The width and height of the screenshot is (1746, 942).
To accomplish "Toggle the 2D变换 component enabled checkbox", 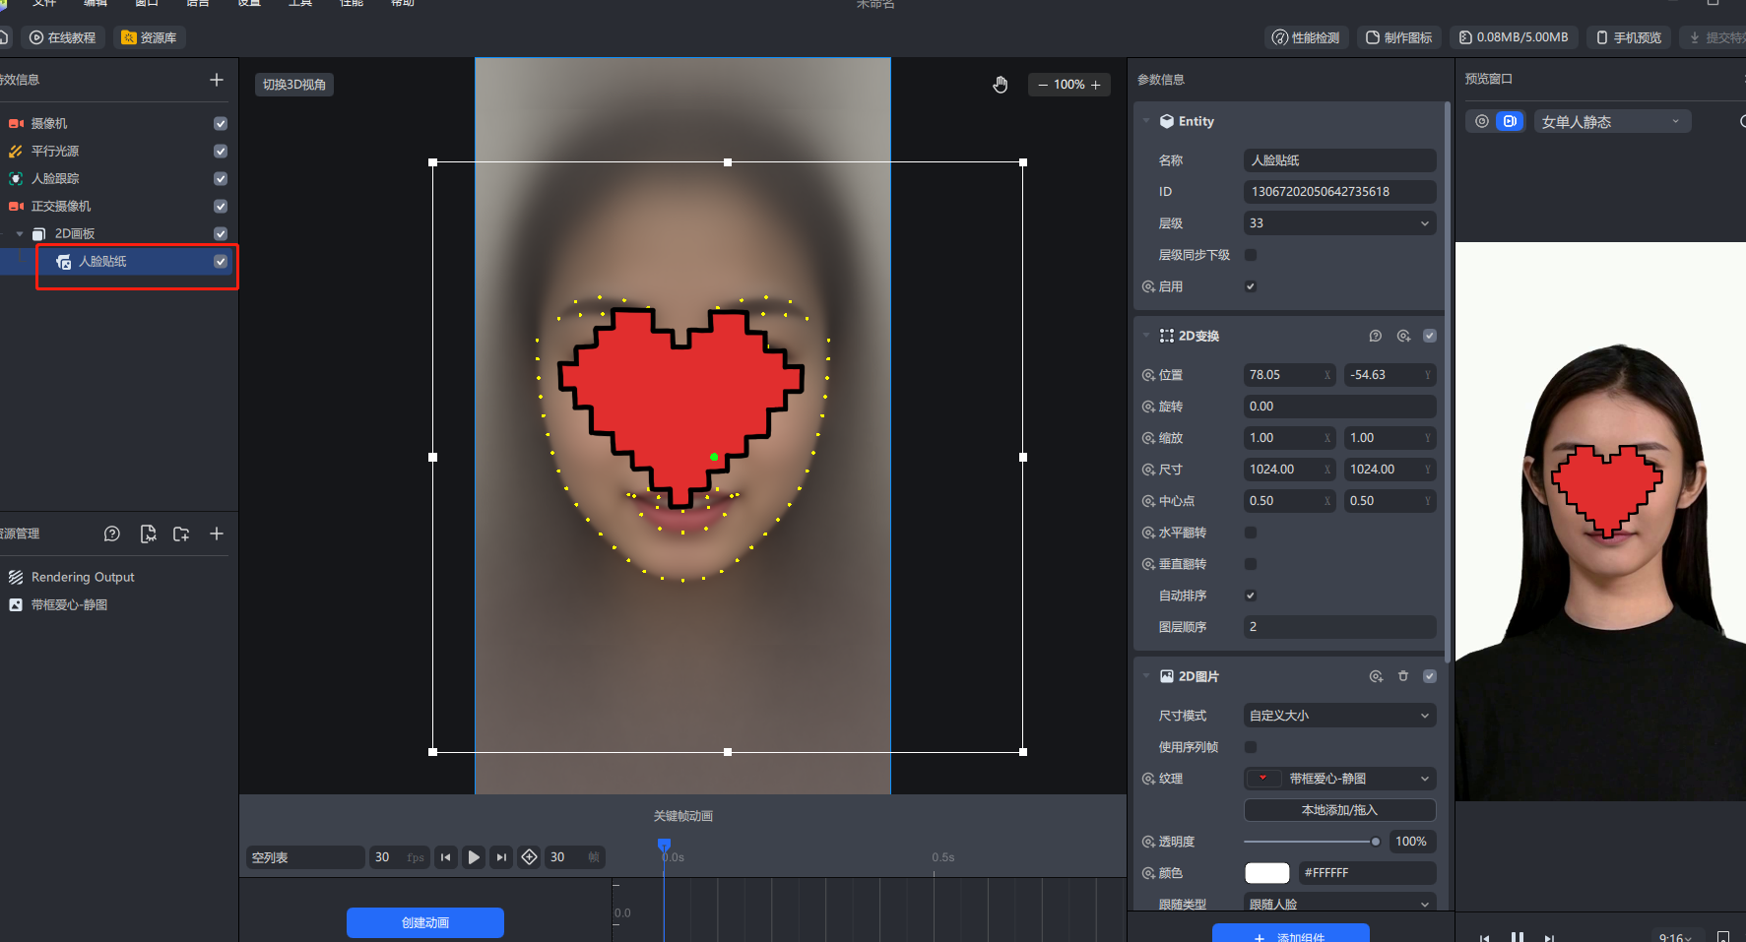I will (x=1430, y=336).
